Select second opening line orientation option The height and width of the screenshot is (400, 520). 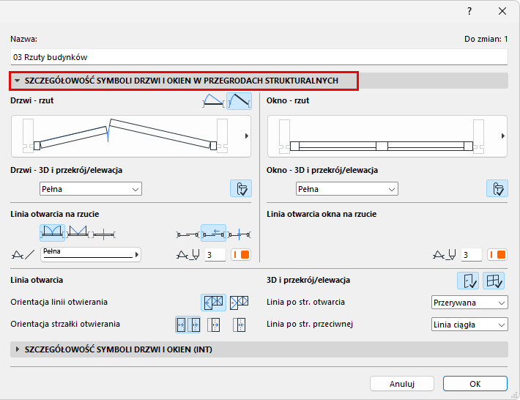(x=239, y=302)
